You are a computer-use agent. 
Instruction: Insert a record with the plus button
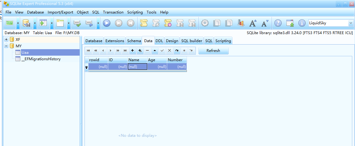point(133,51)
